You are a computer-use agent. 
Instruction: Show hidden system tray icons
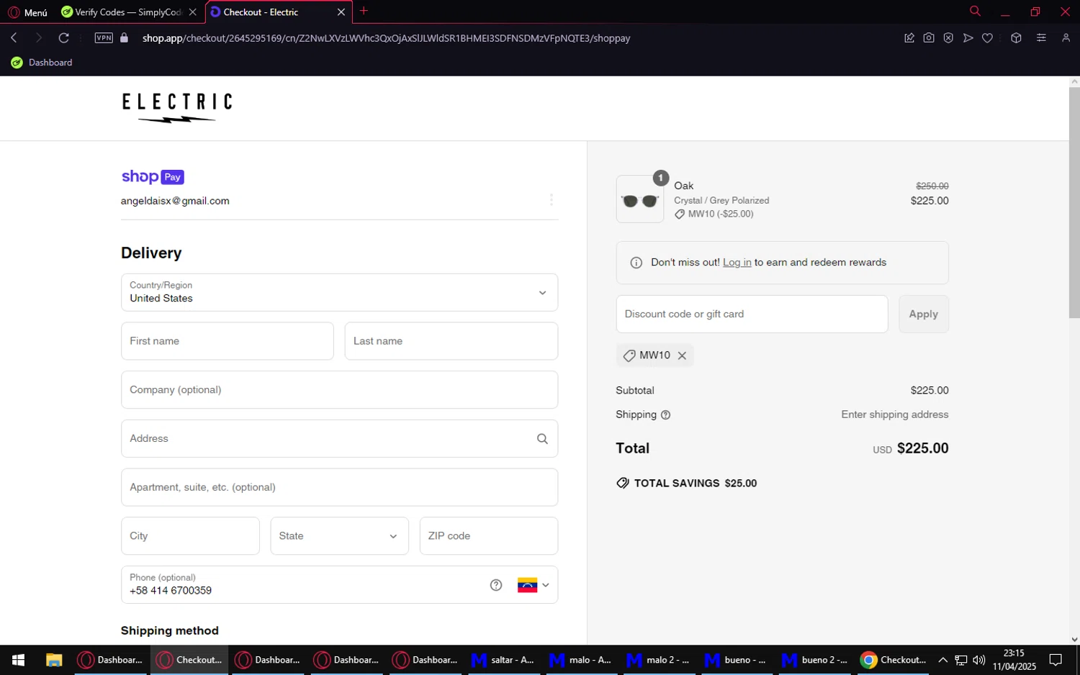[942, 660]
